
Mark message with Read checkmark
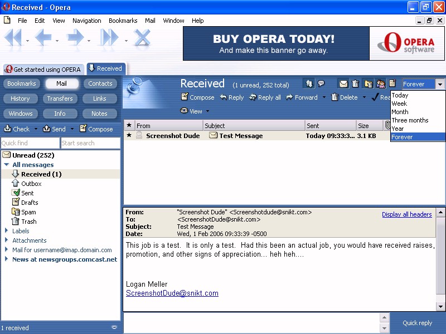click(381, 97)
